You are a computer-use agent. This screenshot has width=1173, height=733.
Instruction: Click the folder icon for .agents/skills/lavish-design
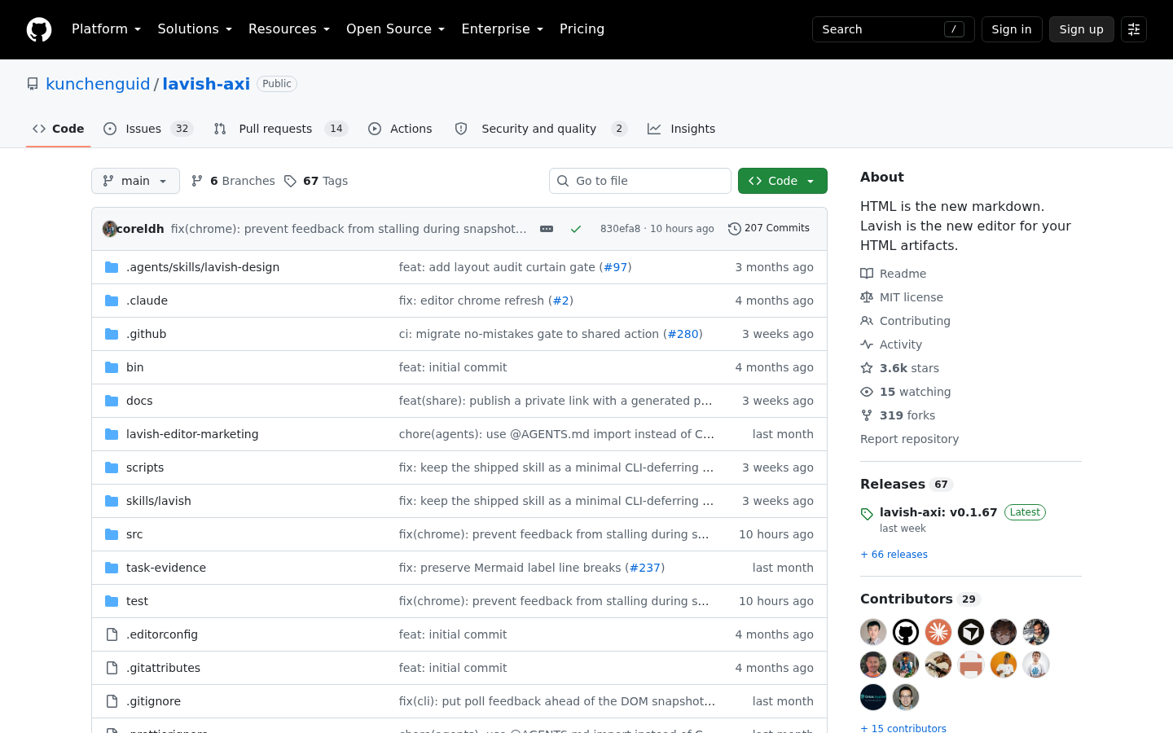[x=112, y=267]
